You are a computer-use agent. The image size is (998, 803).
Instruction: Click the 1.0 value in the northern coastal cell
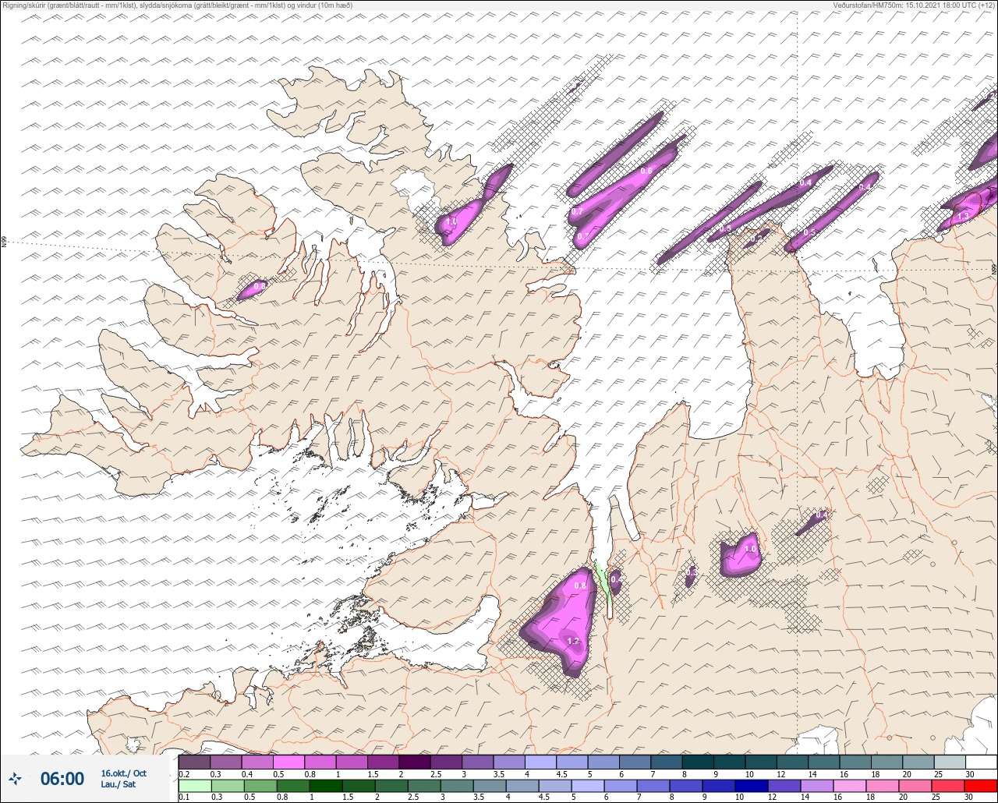[x=451, y=222]
